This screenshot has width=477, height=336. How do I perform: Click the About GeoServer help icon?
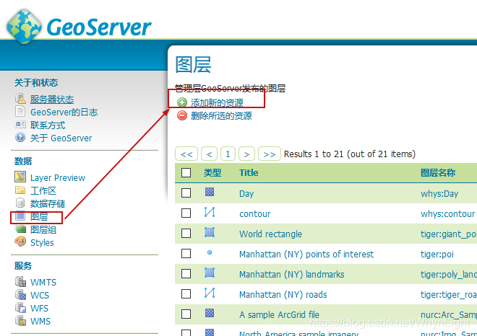(x=20, y=138)
